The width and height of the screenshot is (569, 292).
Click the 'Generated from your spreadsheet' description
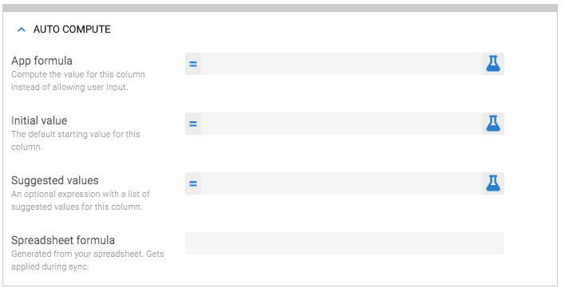pos(88,260)
